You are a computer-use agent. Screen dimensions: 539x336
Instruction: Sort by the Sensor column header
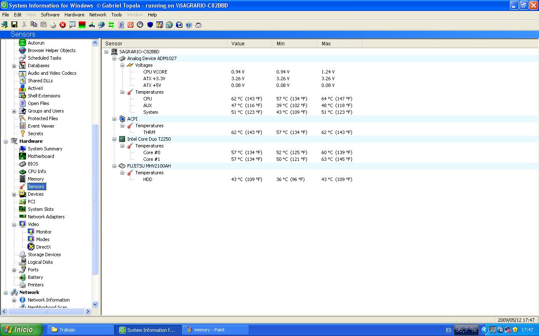click(164, 43)
